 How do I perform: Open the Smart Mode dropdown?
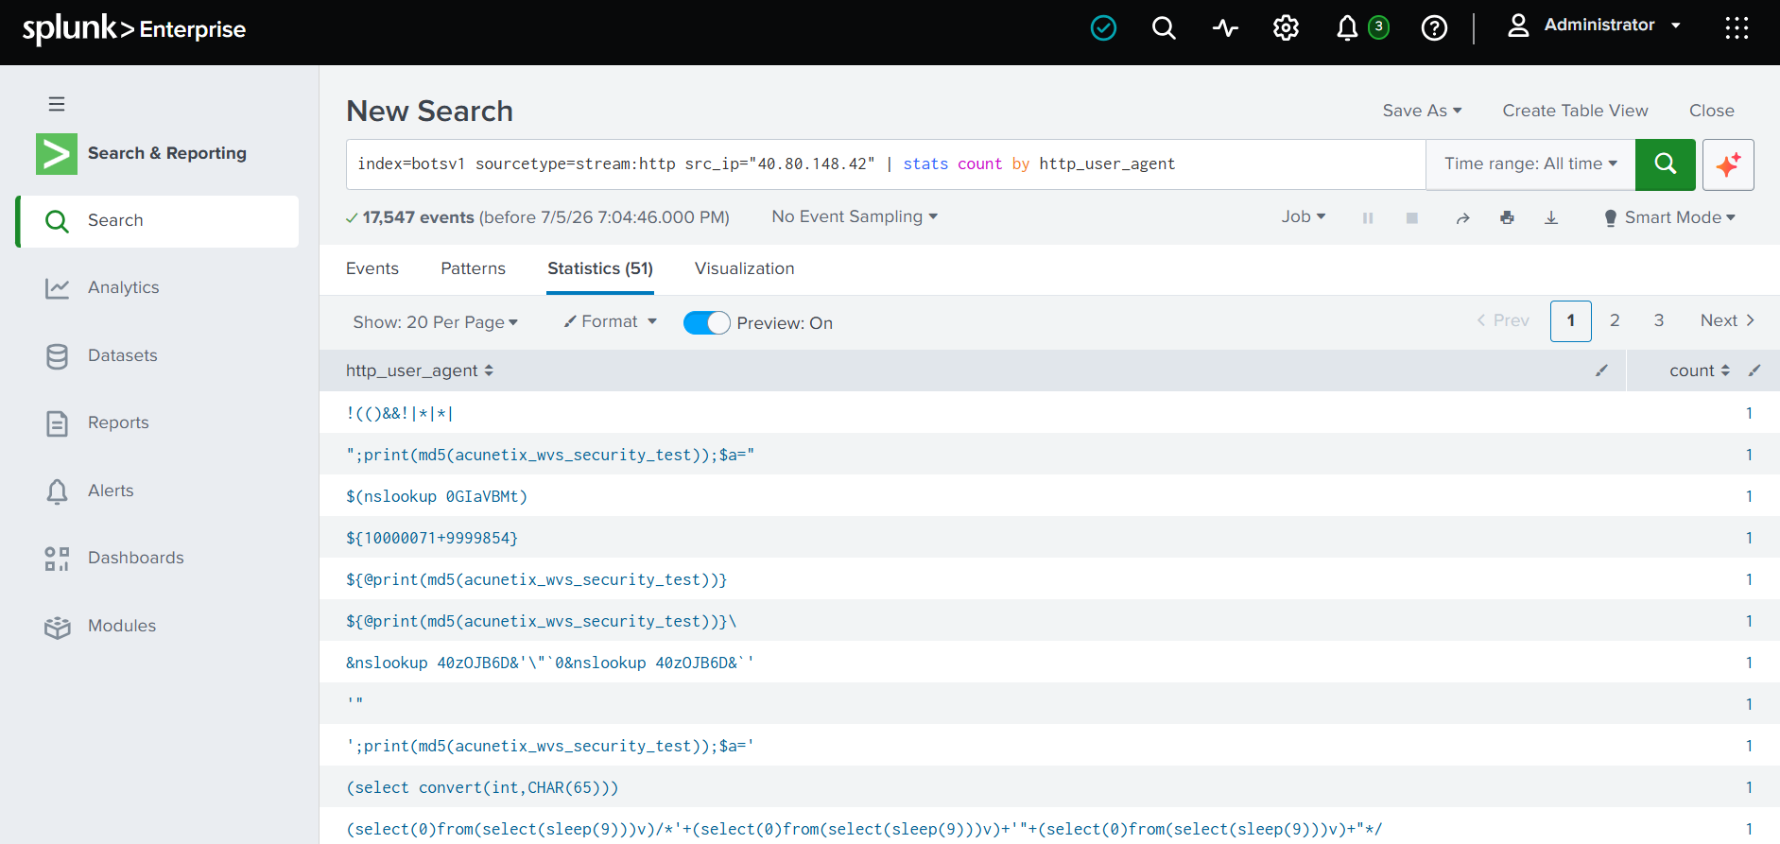pyautogui.click(x=1670, y=218)
